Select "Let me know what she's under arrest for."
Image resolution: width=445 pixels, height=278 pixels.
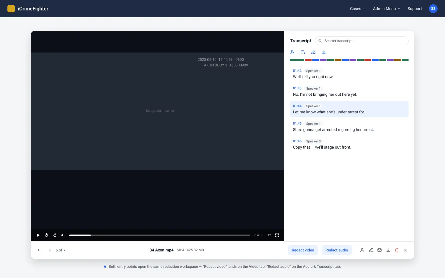[329, 112]
